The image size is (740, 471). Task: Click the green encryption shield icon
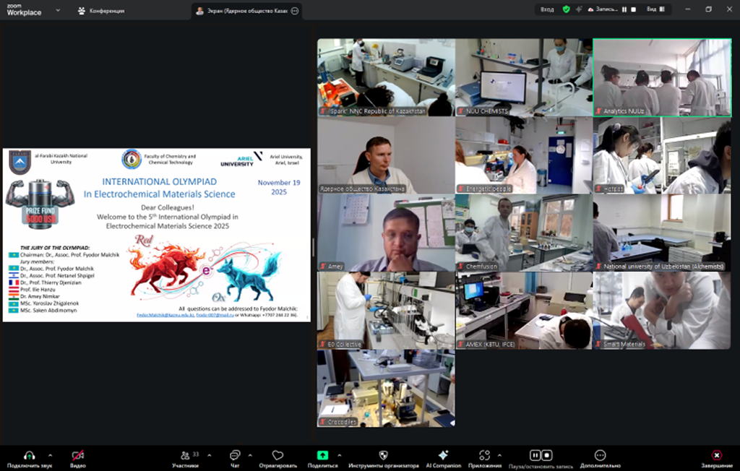pyautogui.click(x=567, y=9)
